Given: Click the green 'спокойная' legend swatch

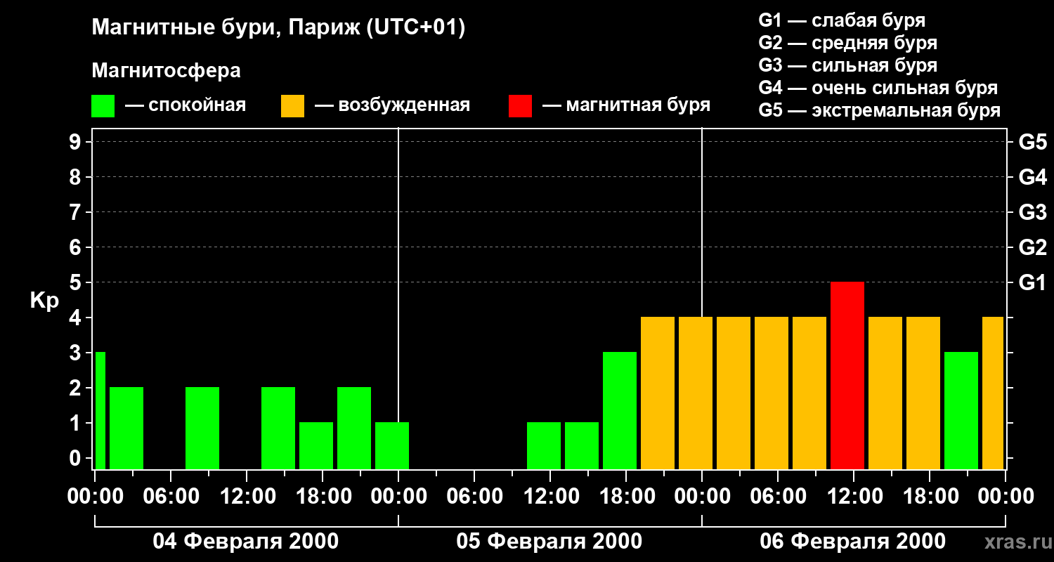Looking at the screenshot, I should [103, 106].
